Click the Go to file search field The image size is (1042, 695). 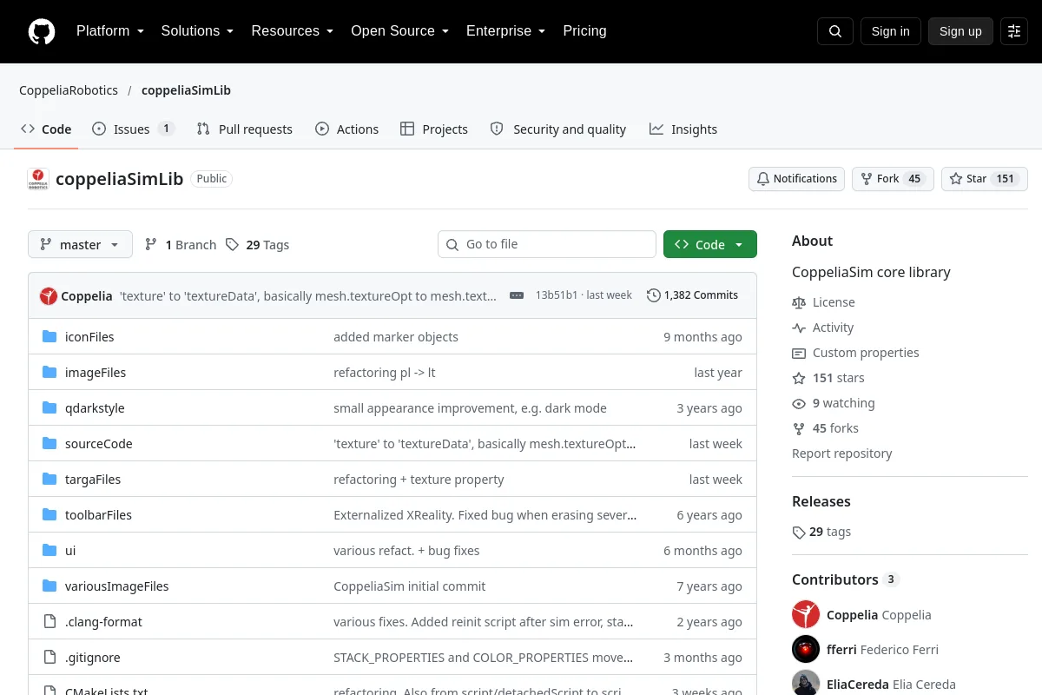click(x=547, y=244)
